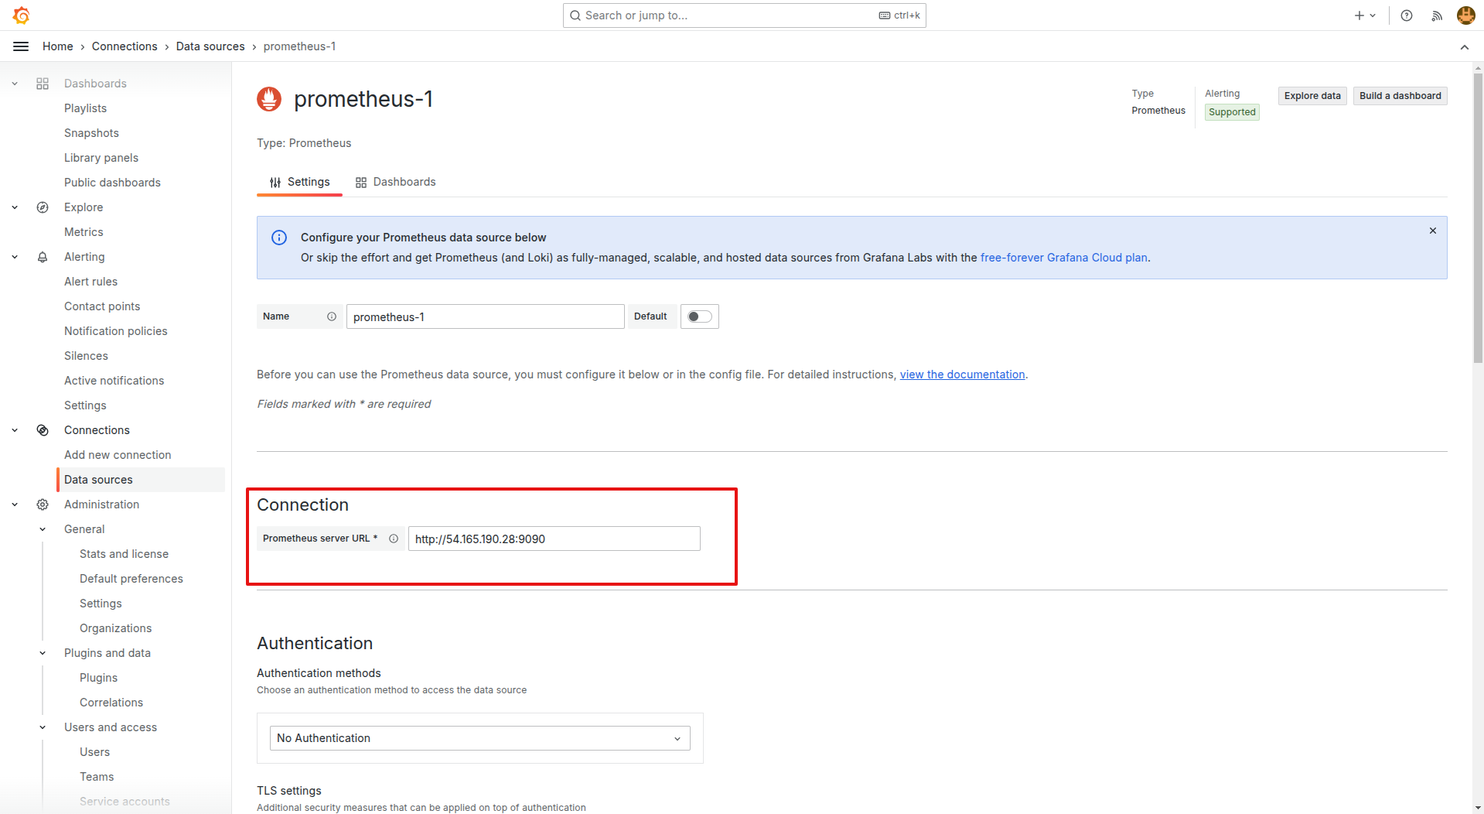Screen dimensions: 1484x814
Task: Open the free-forever Grafana Cloud plan link
Action: 1063,258
